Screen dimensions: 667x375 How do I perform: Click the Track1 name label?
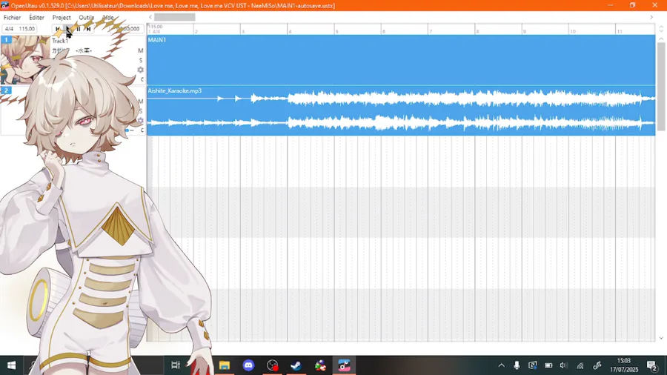coord(60,41)
